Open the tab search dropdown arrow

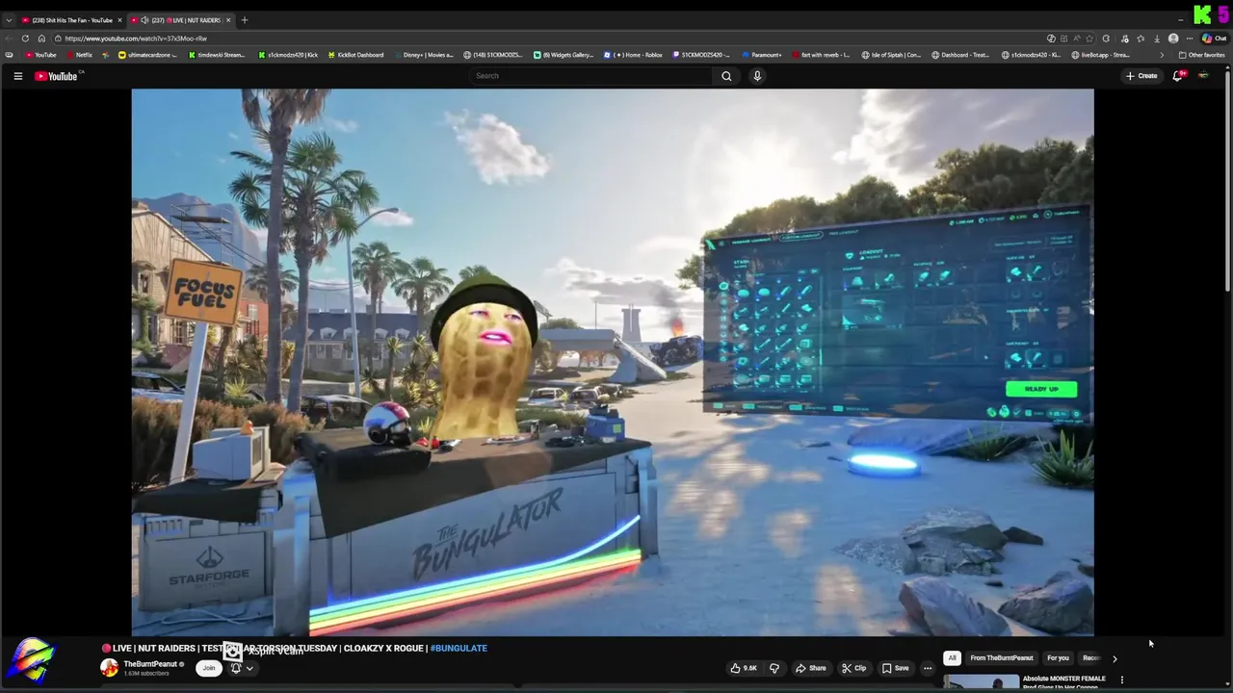[x=9, y=20]
